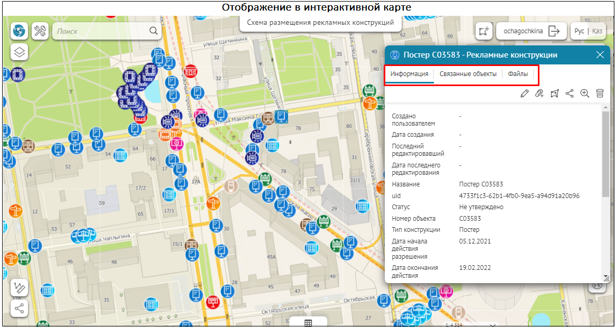Attach a file with the paperclip icon
Viewport: 616px width, 328px height.
[539, 93]
